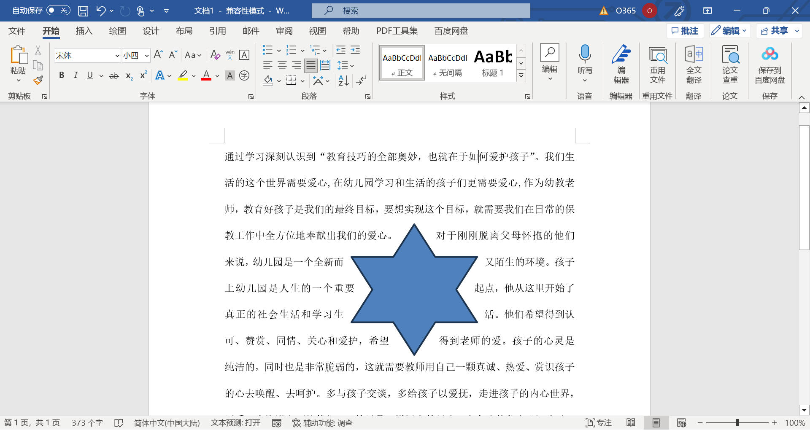Toggle center alignment

click(x=282, y=65)
